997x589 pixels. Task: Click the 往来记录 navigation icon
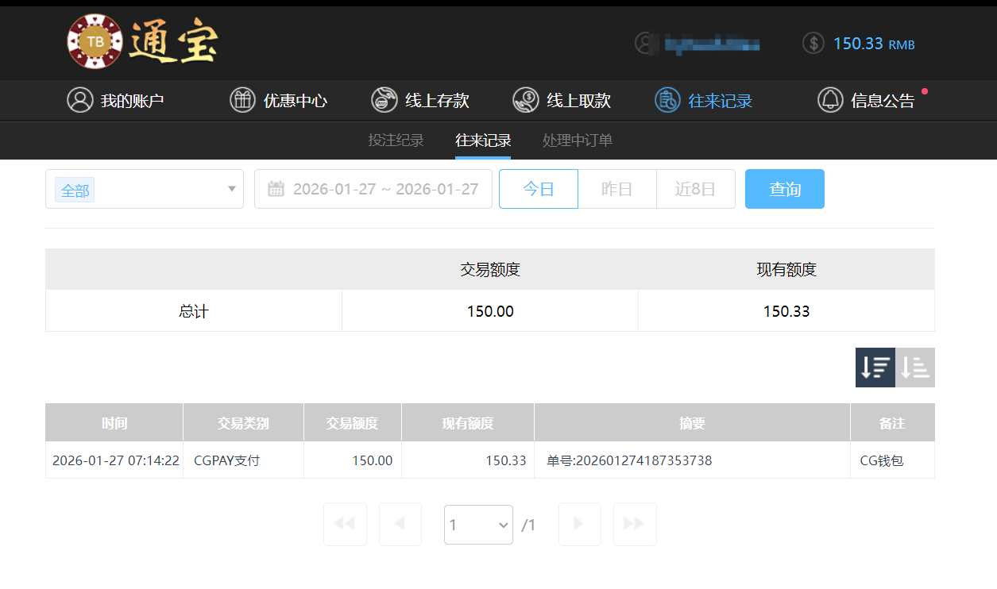(667, 100)
